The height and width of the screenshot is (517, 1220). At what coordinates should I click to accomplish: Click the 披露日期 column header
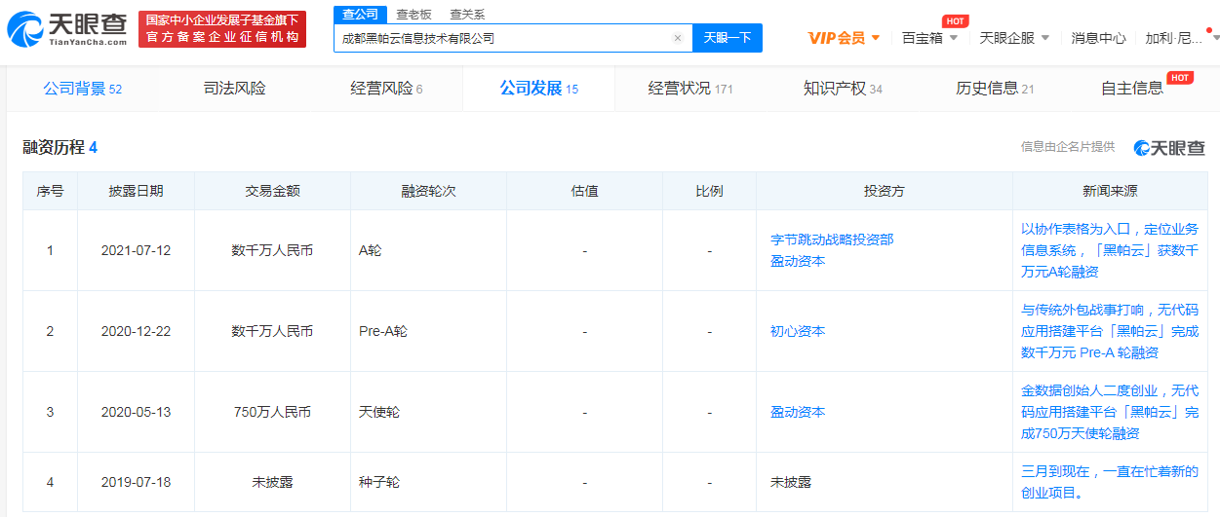tap(136, 191)
